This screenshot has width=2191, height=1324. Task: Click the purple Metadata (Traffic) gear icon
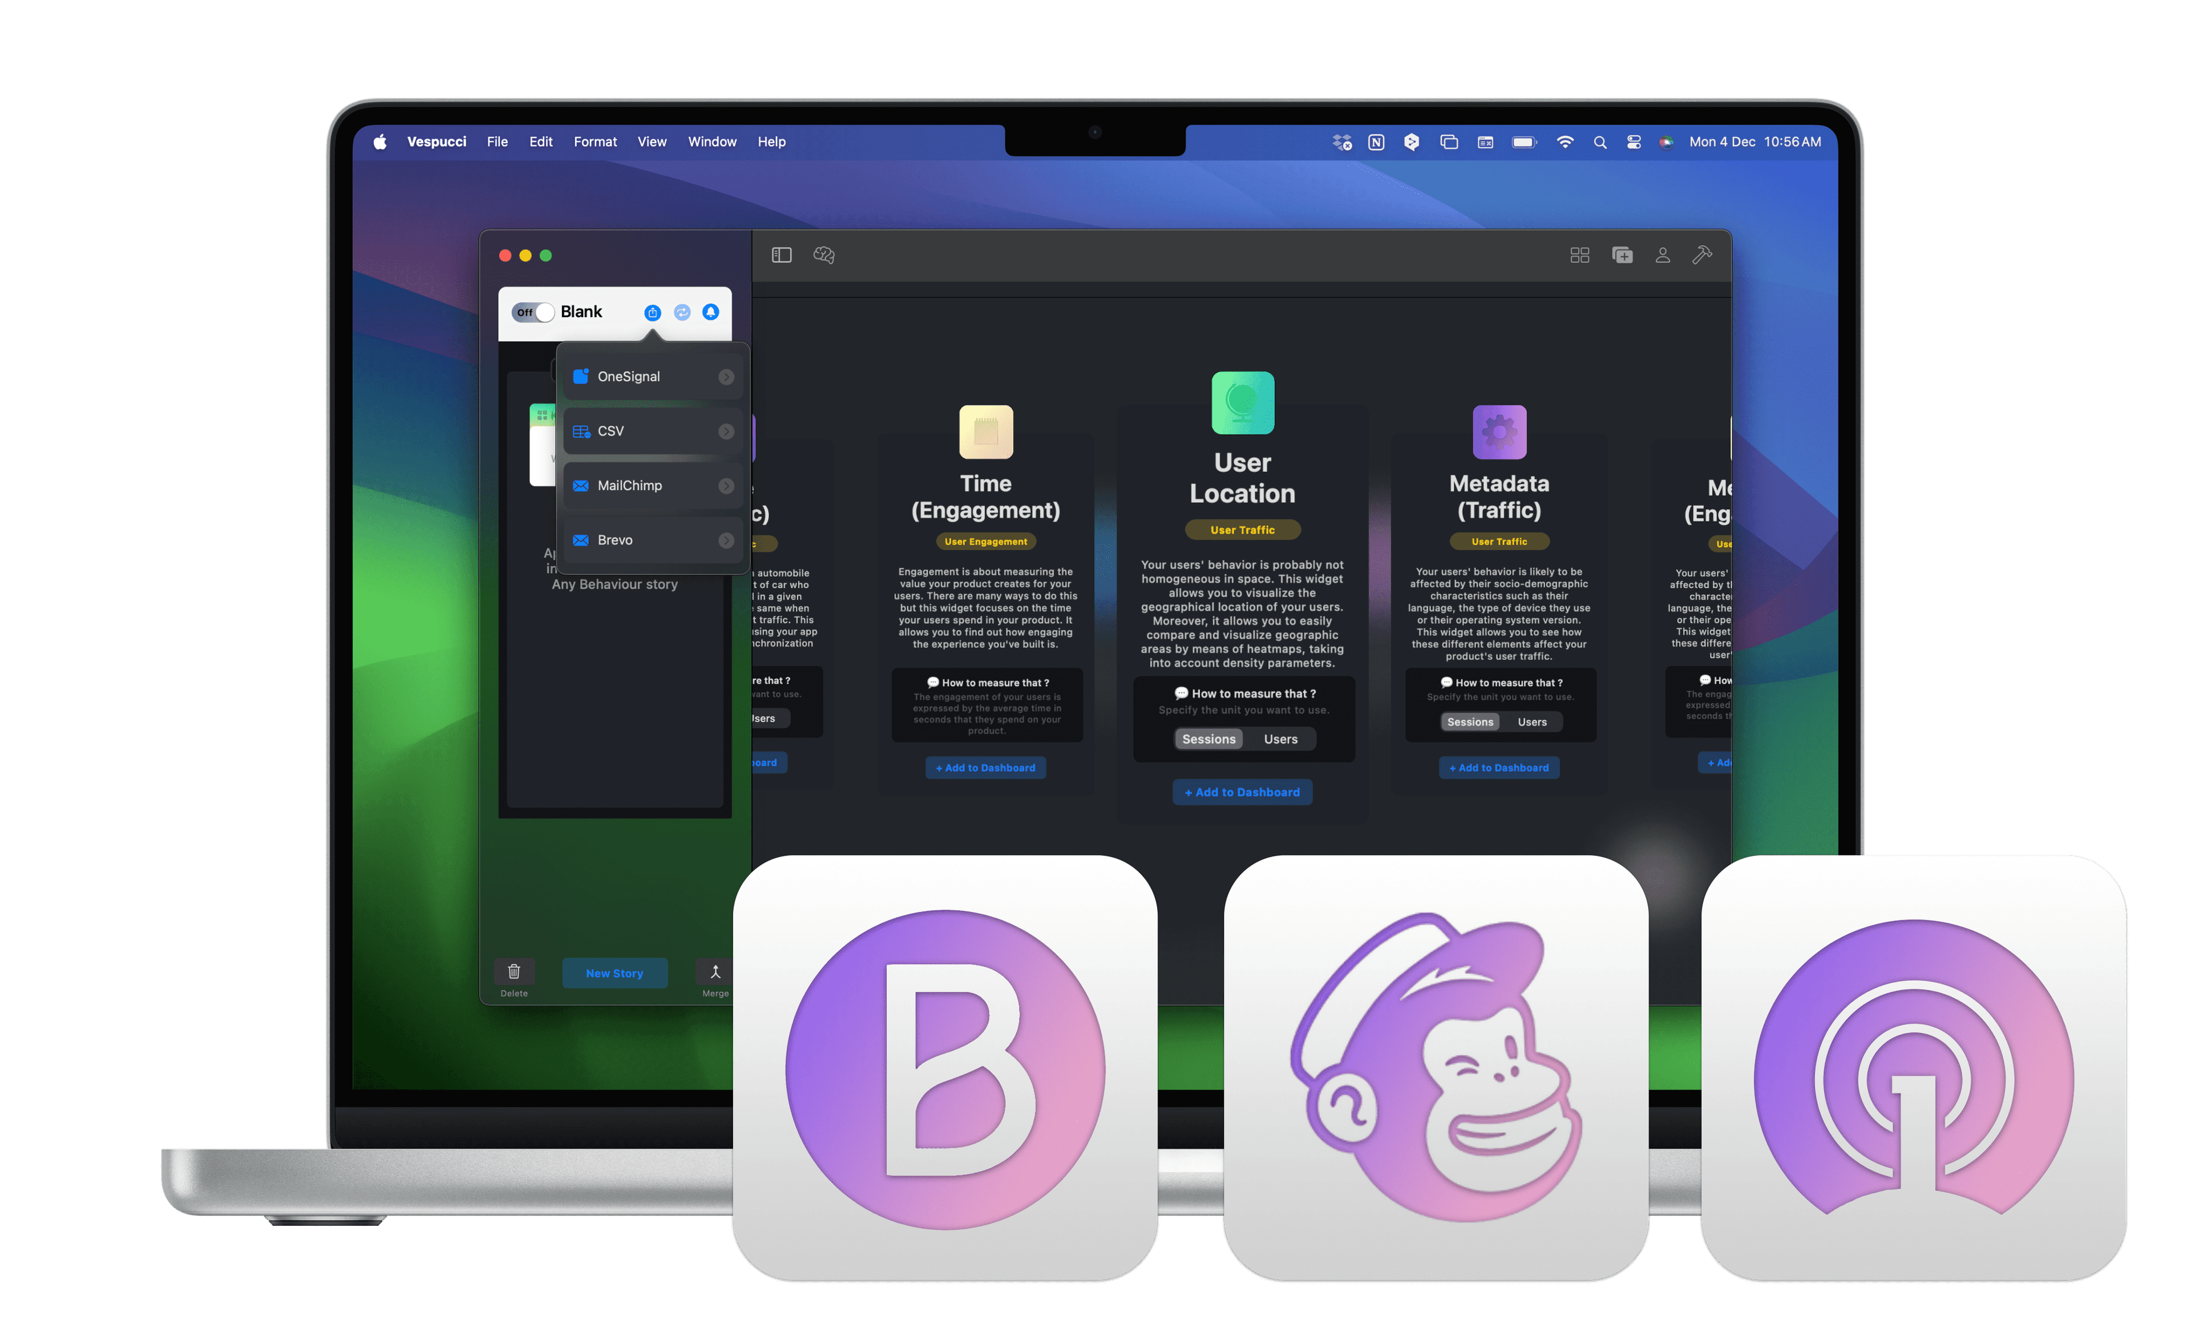1499,432
